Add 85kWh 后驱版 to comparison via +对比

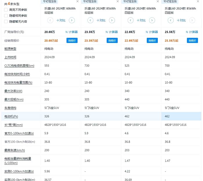101,20
